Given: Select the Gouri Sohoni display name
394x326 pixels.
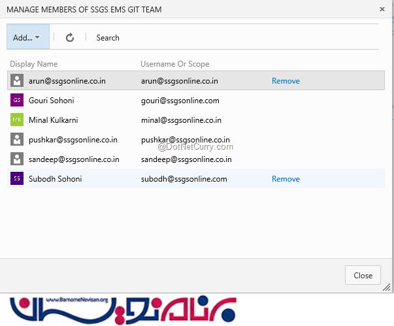Looking at the screenshot, I should [x=51, y=101].
